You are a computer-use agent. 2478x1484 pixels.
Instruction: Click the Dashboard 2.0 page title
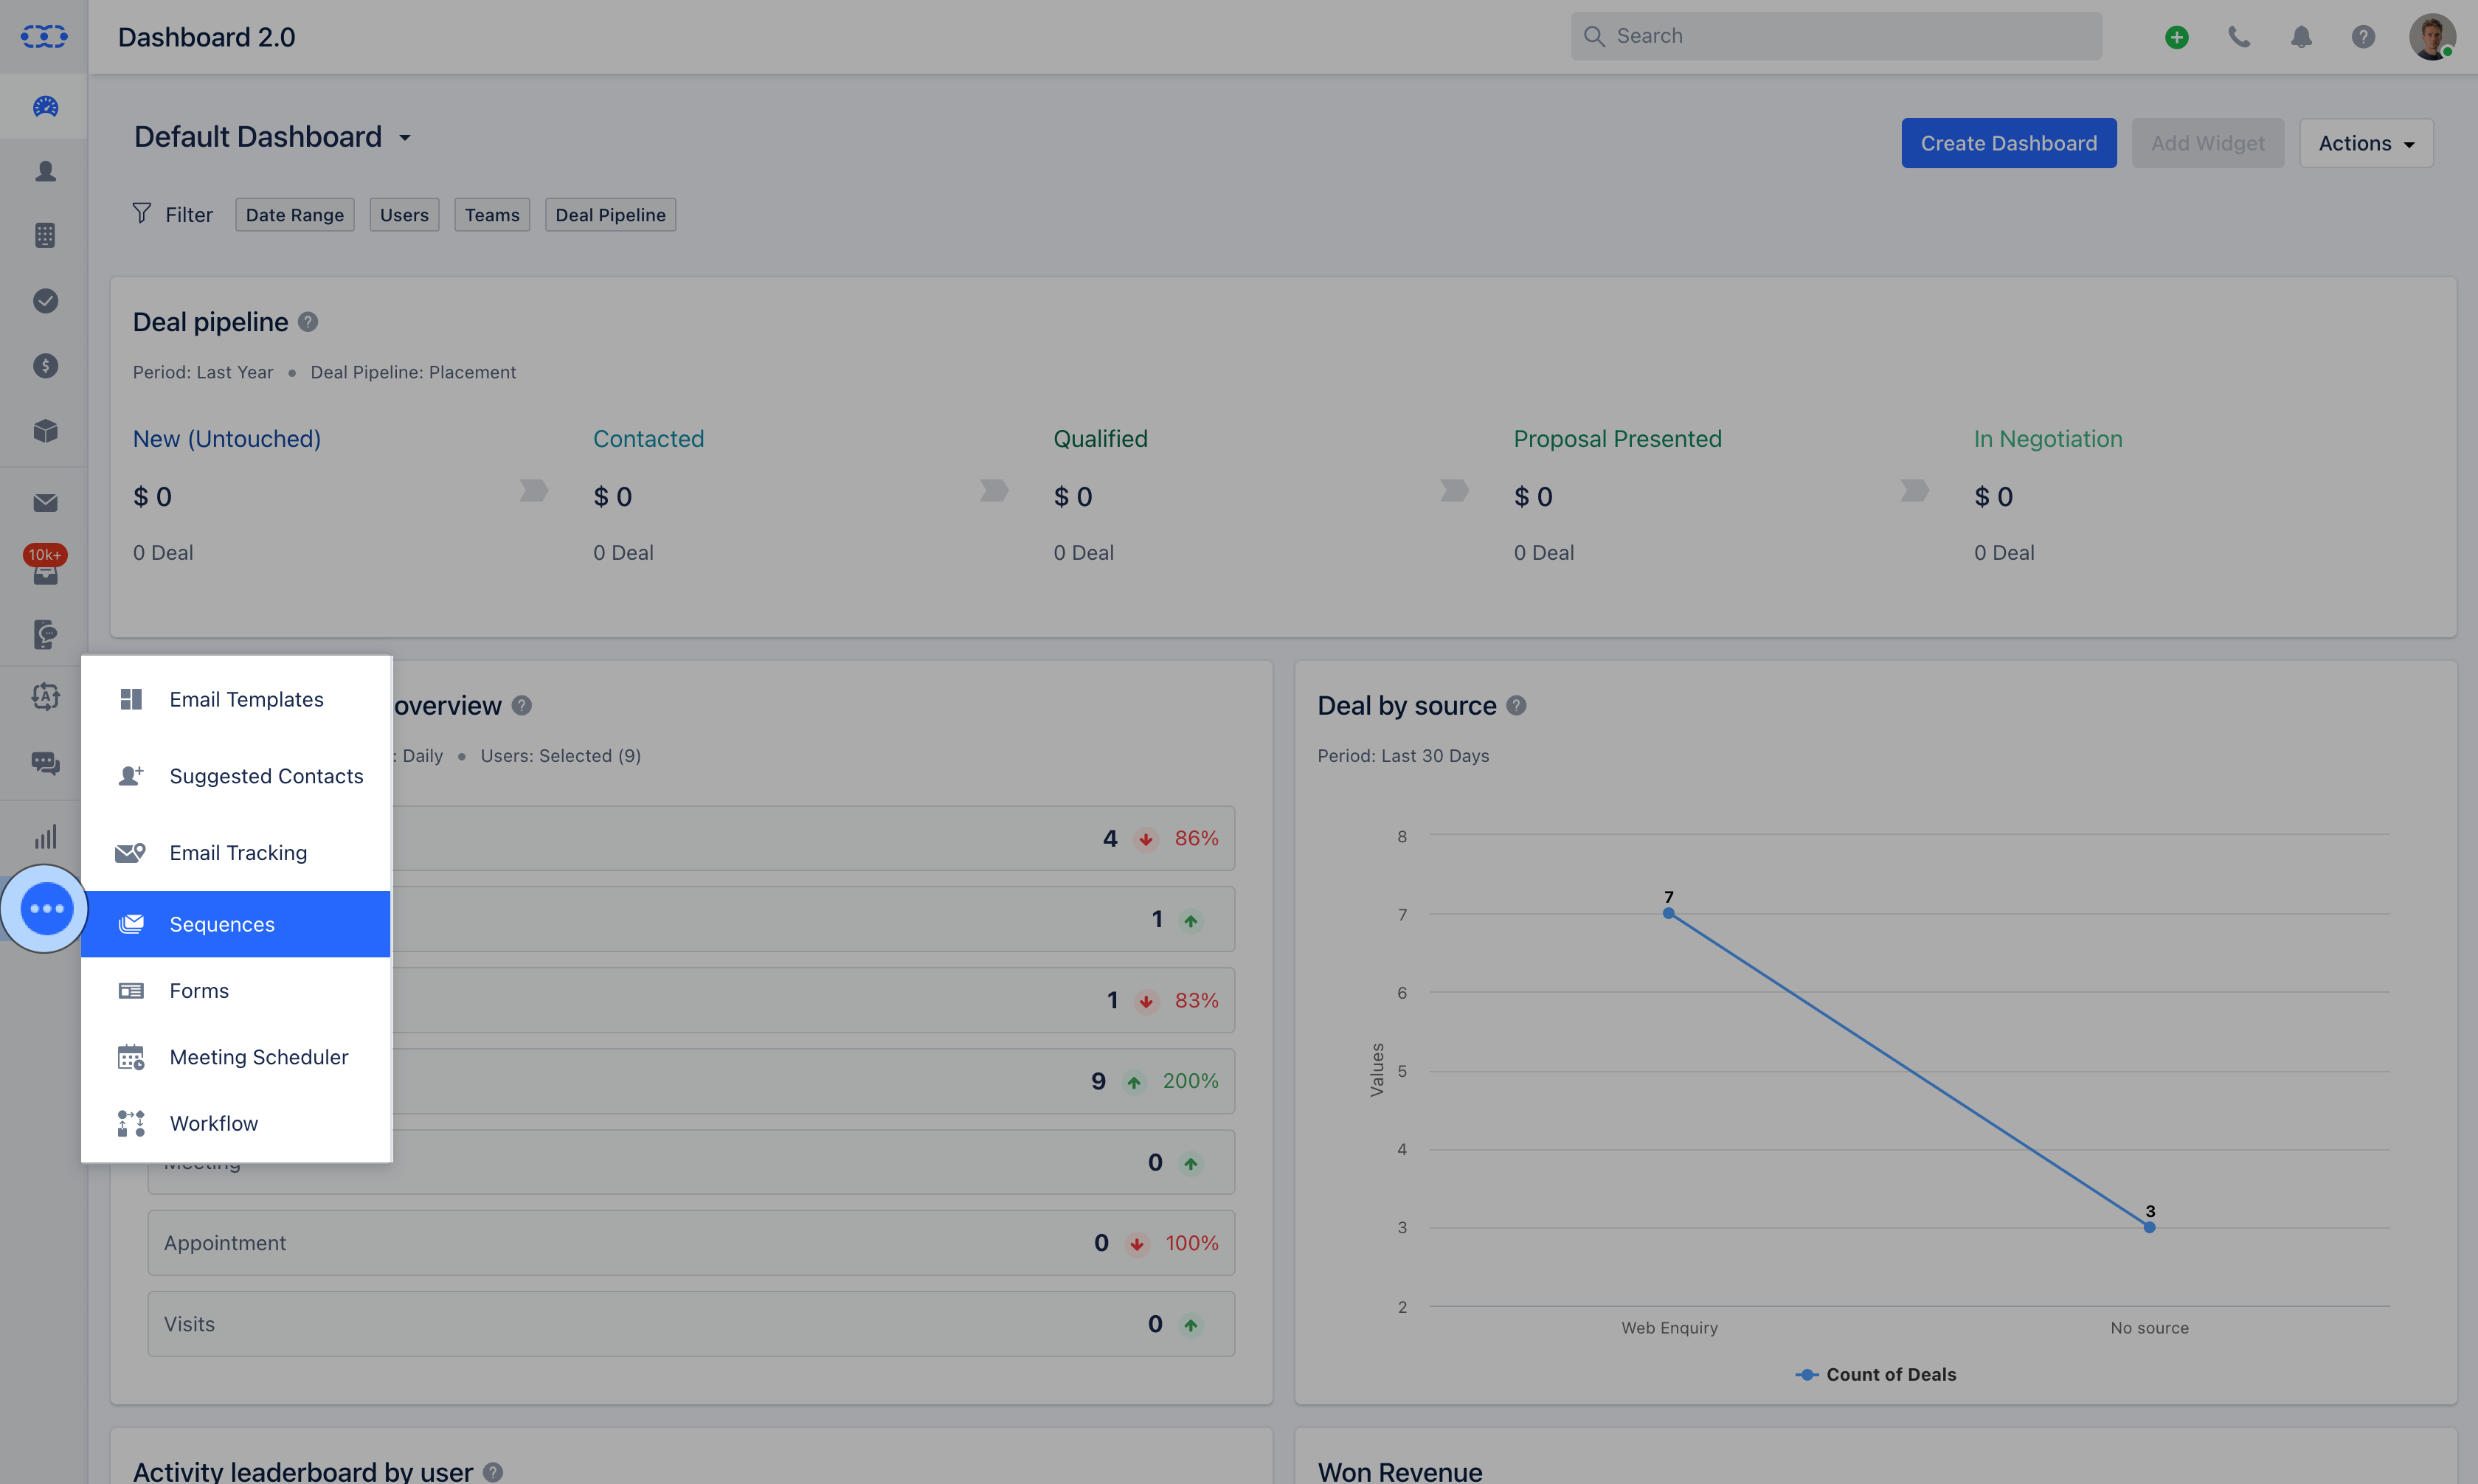tap(207, 37)
